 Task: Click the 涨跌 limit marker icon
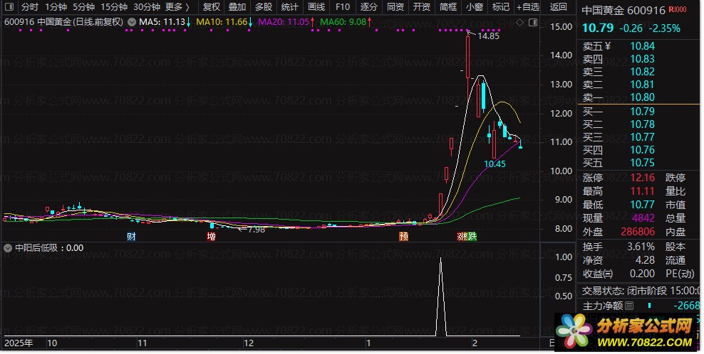(x=467, y=236)
